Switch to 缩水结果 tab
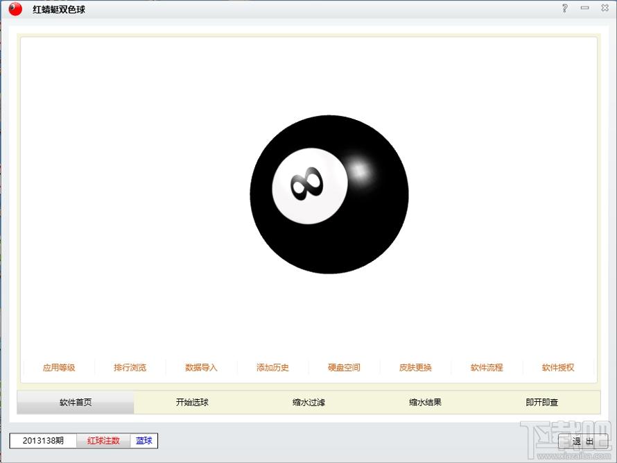The image size is (617, 463). [x=426, y=403]
